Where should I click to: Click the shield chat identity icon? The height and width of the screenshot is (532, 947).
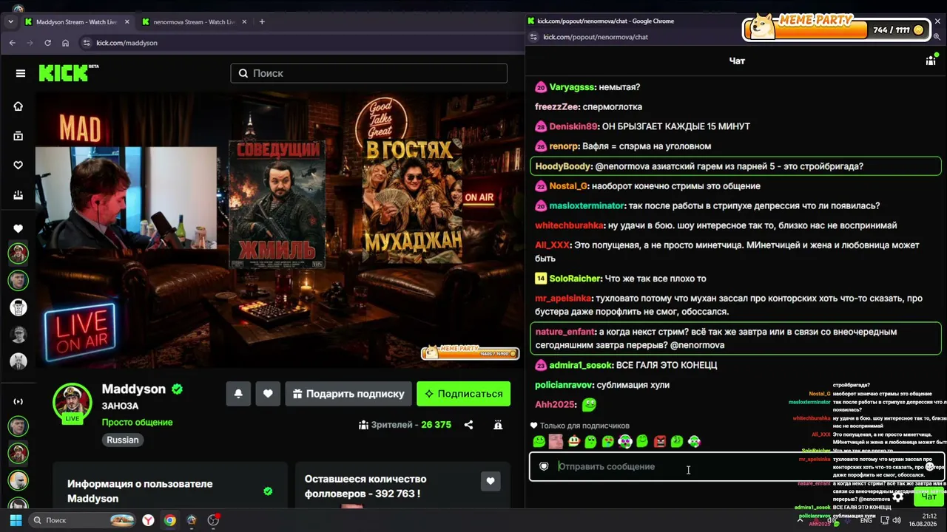point(544,467)
